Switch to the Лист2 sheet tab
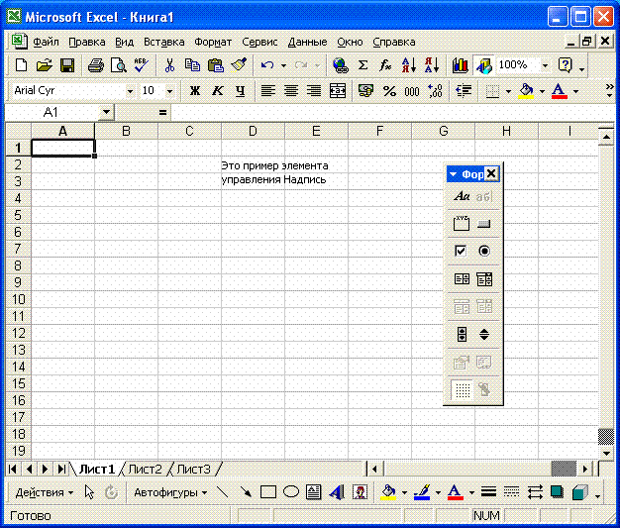The height and width of the screenshot is (528, 620). pos(146,470)
